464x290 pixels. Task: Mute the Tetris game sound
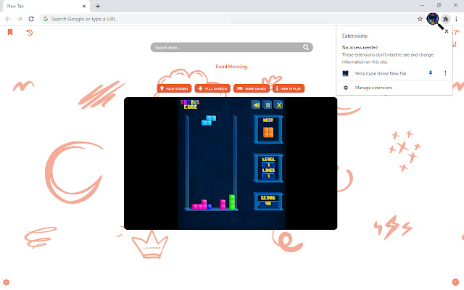coord(256,104)
